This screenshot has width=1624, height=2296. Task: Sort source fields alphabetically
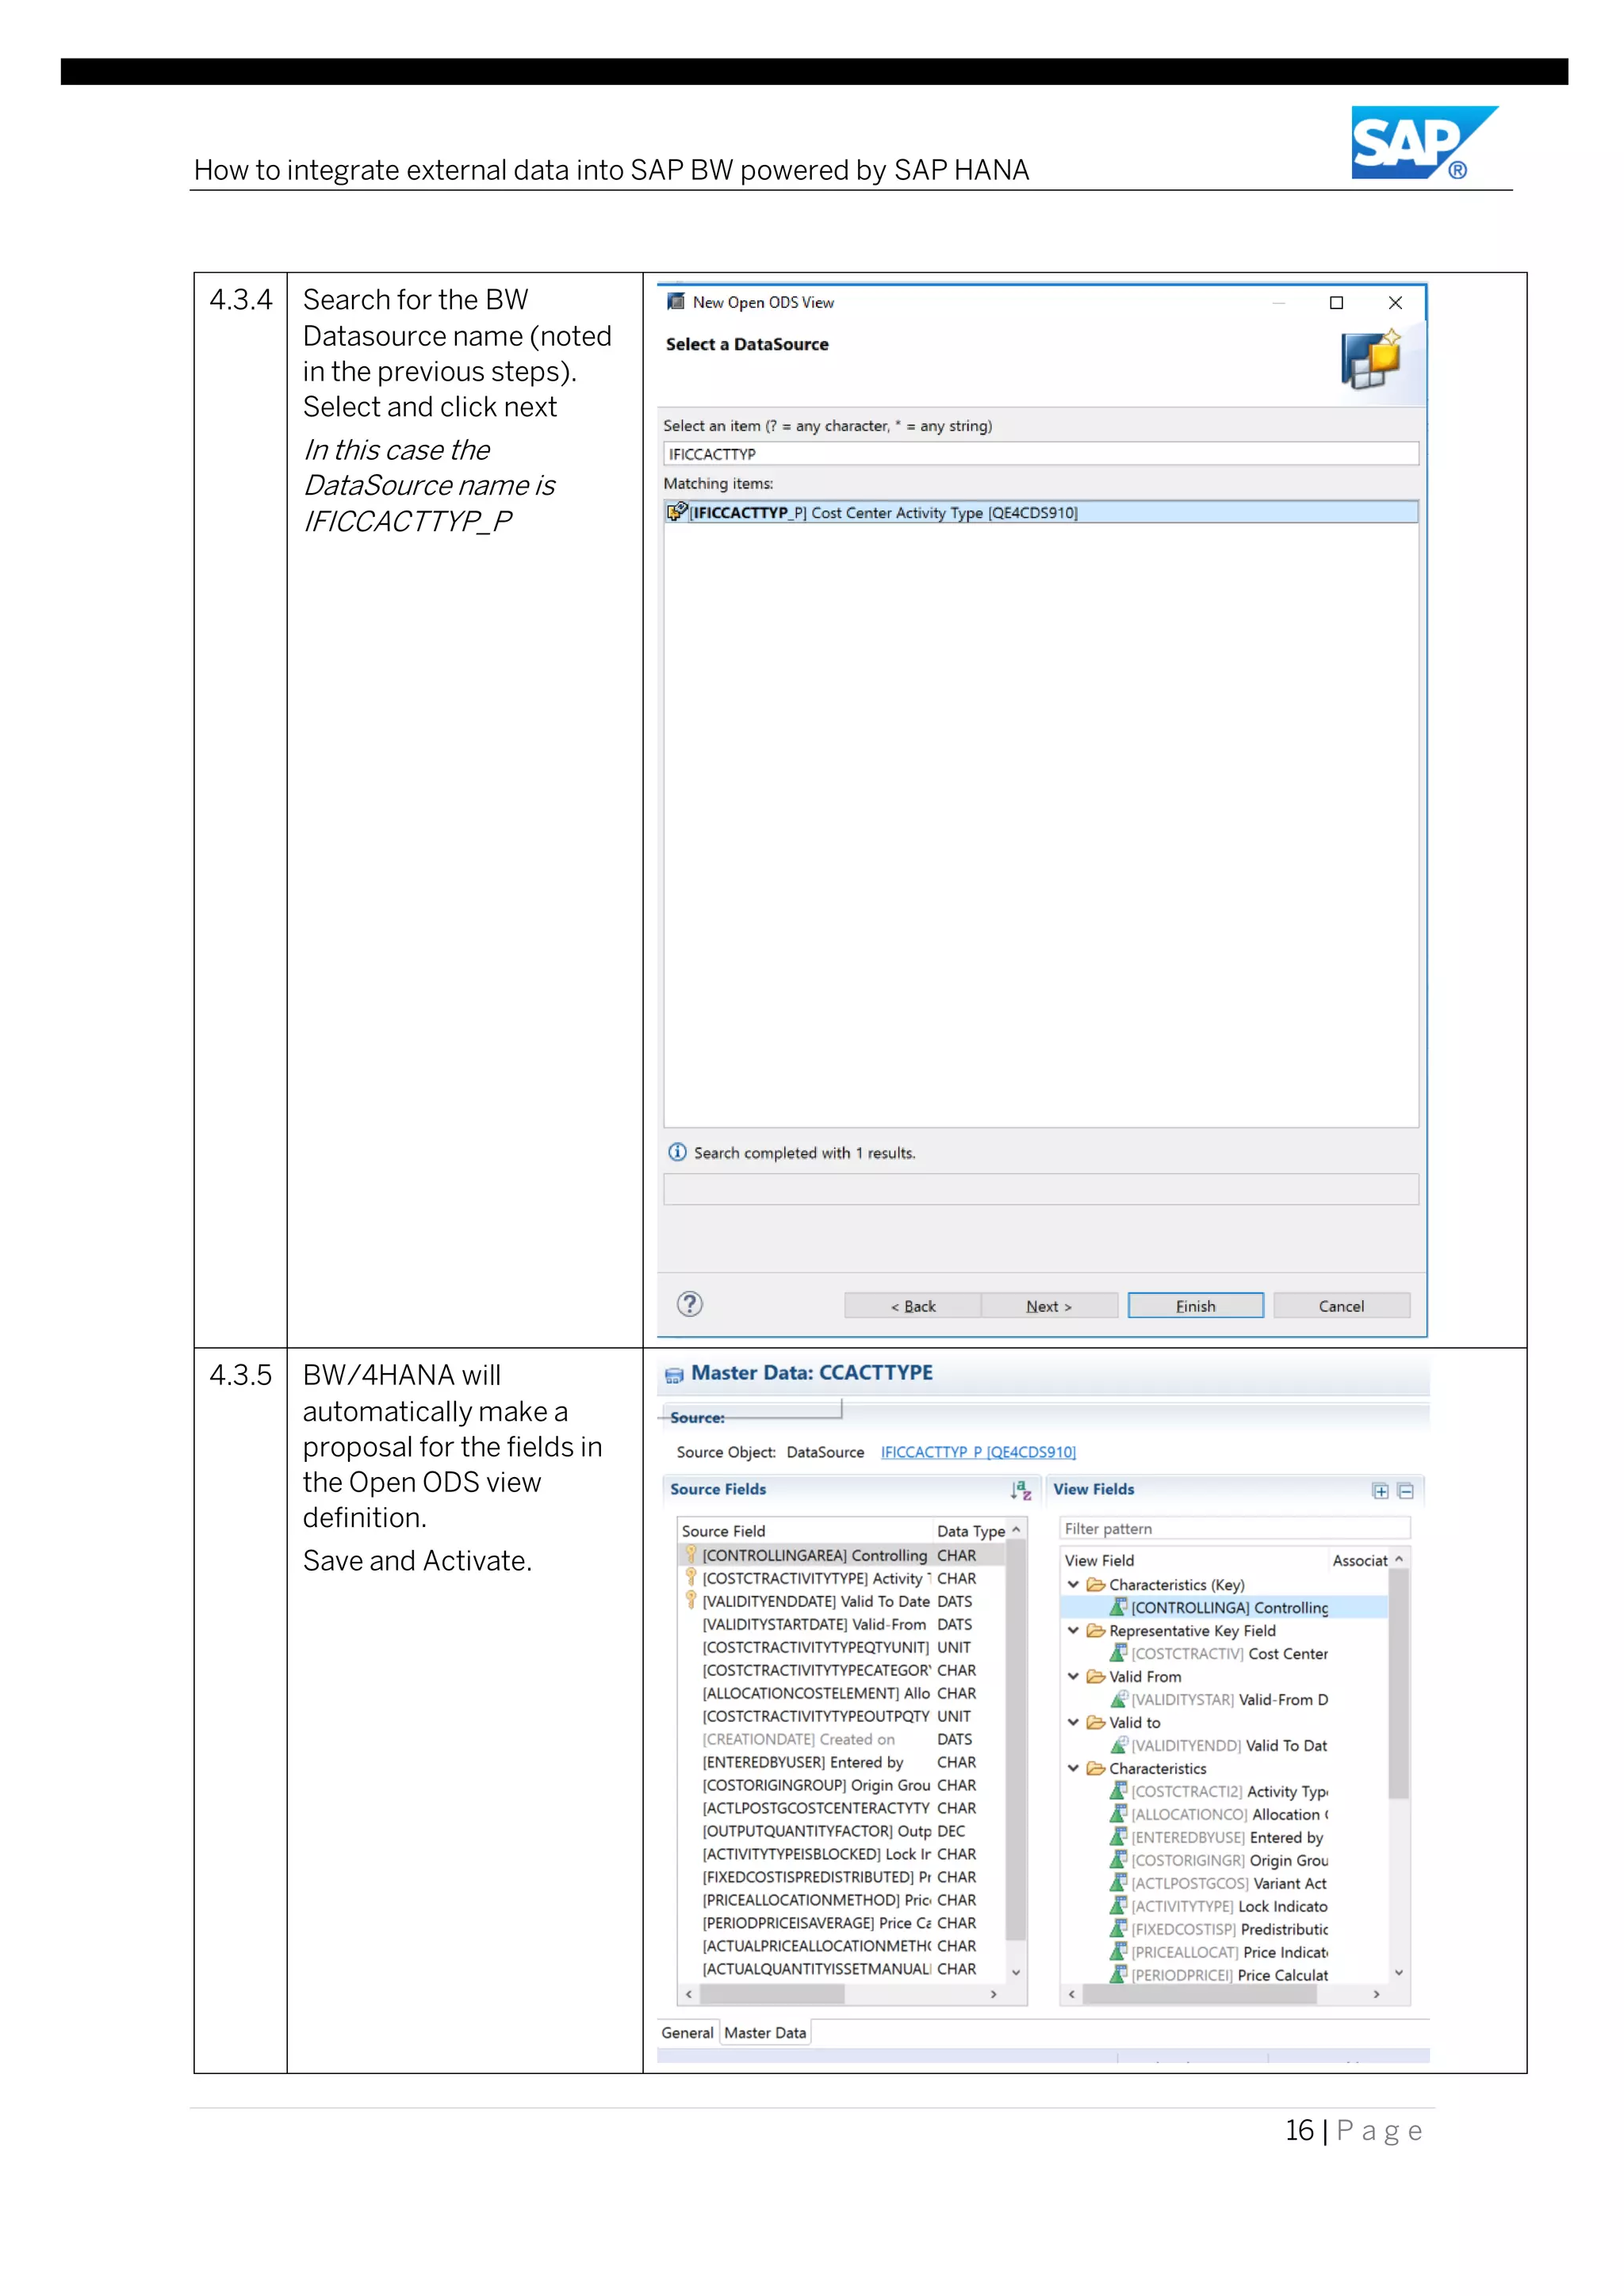click(x=1020, y=1490)
